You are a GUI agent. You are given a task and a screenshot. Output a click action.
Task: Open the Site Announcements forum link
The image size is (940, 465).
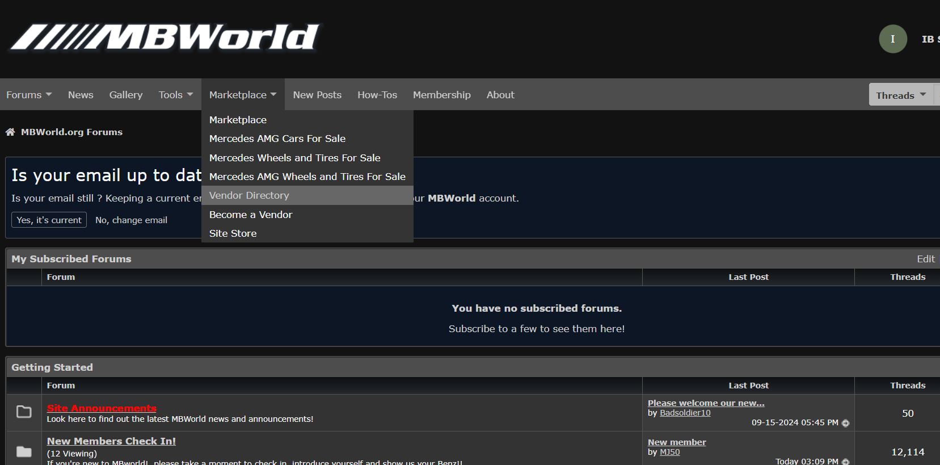(x=102, y=408)
